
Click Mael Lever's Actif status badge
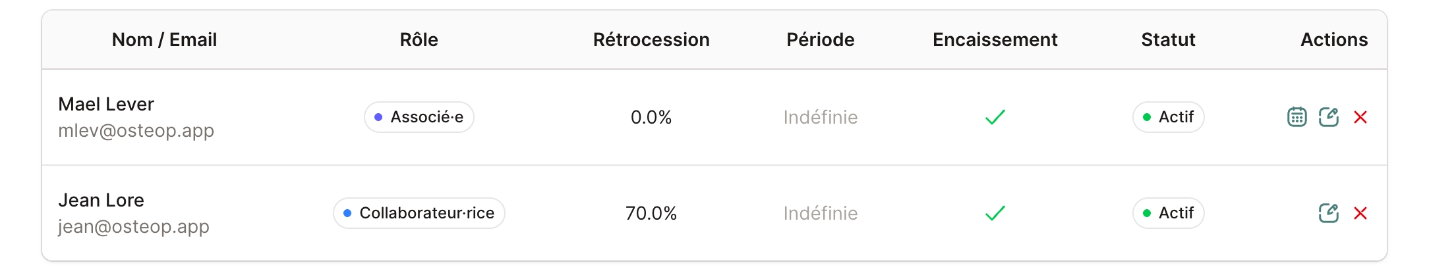[1168, 117]
